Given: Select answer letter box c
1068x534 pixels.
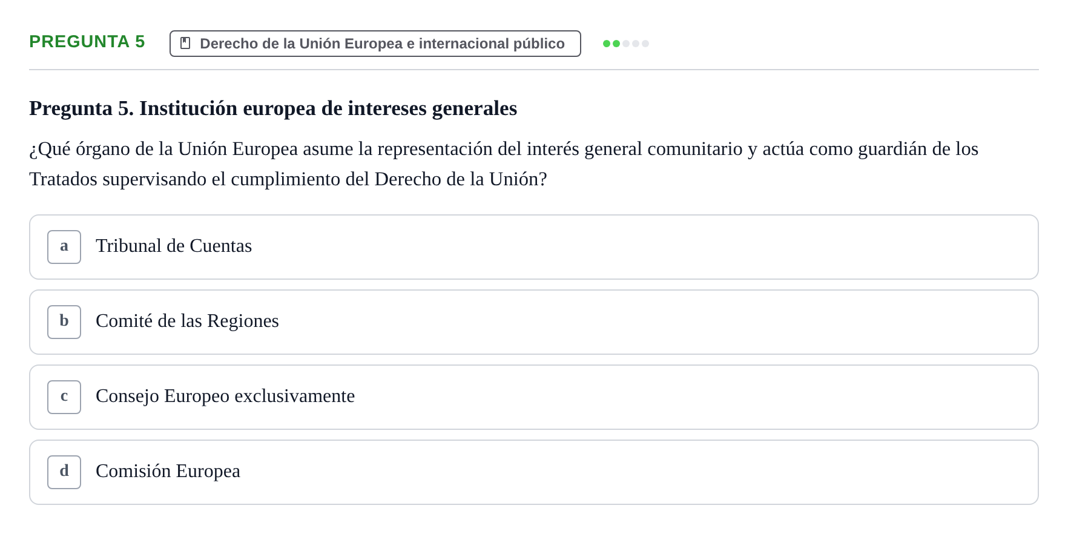Looking at the screenshot, I should point(64,397).
